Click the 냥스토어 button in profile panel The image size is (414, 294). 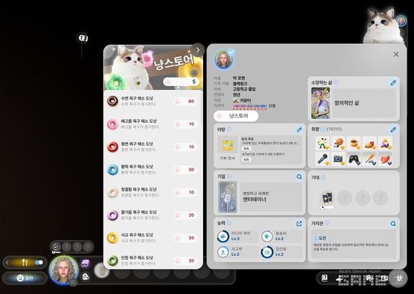235,116
